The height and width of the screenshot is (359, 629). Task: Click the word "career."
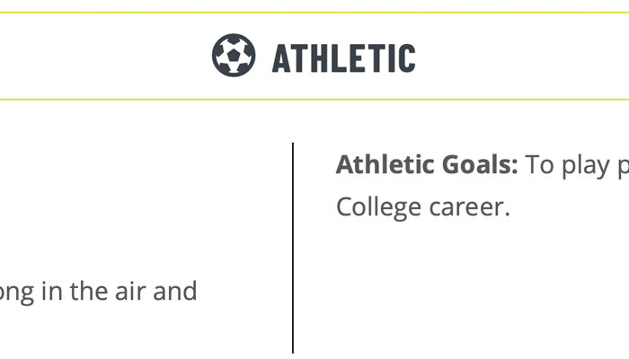(469, 208)
